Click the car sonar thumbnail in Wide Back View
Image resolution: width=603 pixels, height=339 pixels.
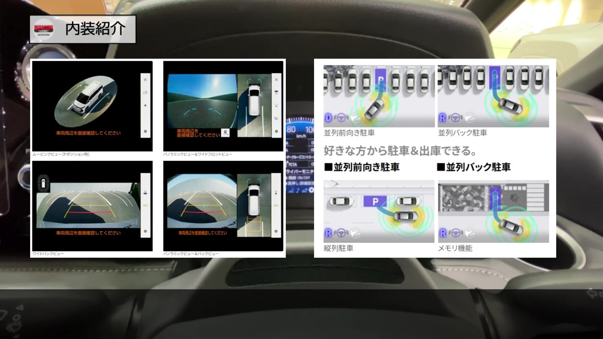(x=43, y=183)
